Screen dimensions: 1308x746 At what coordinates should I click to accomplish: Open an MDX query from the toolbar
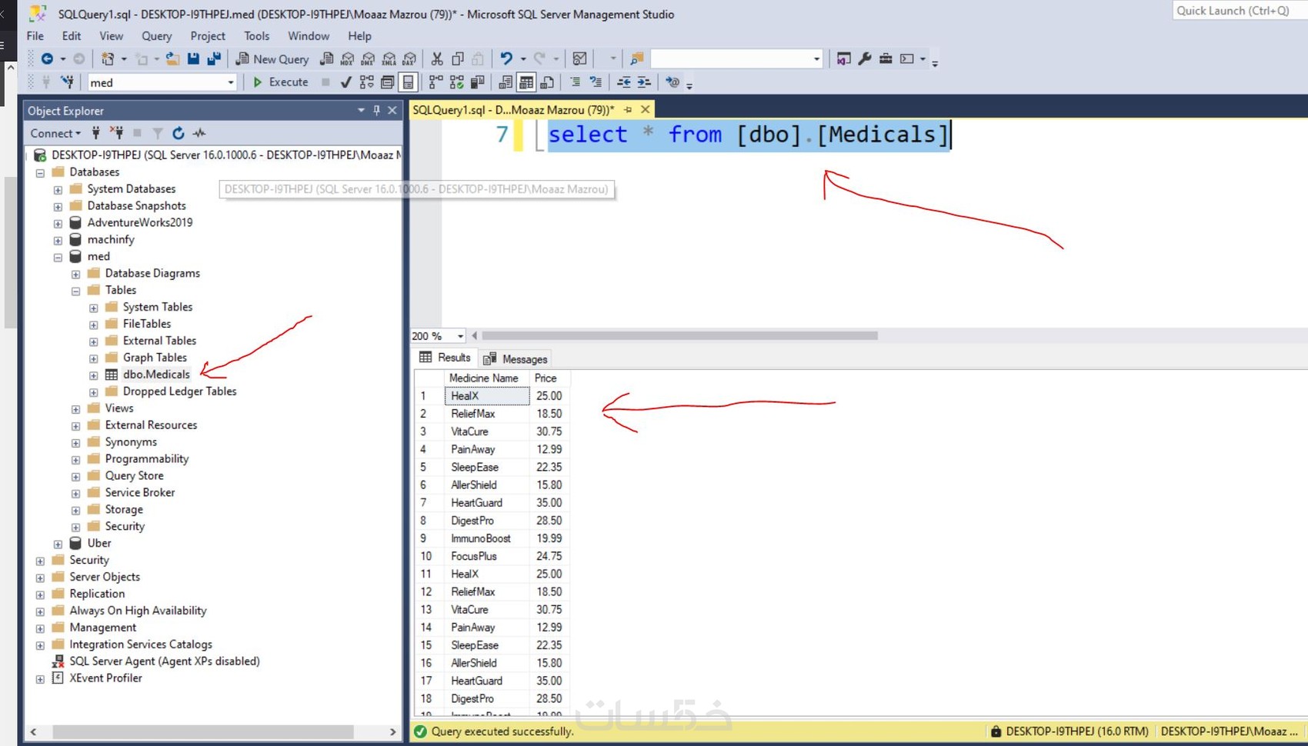(348, 58)
